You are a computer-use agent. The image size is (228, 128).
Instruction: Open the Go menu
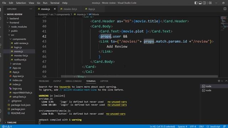pyautogui.click(x=38, y=3)
